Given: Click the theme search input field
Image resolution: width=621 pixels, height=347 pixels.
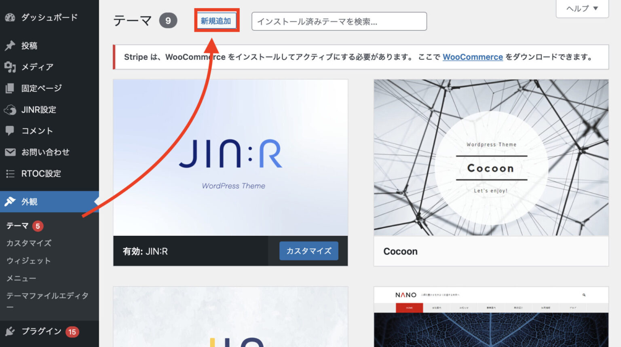Looking at the screenshot, I should tap(339, 21).
